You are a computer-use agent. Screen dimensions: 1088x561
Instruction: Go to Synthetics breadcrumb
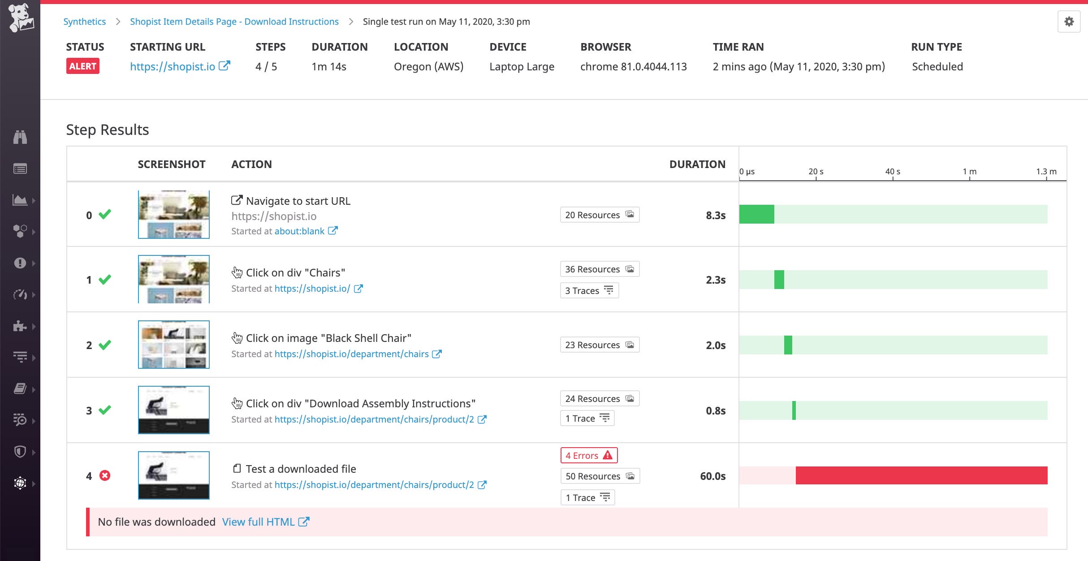pos(84,22)
